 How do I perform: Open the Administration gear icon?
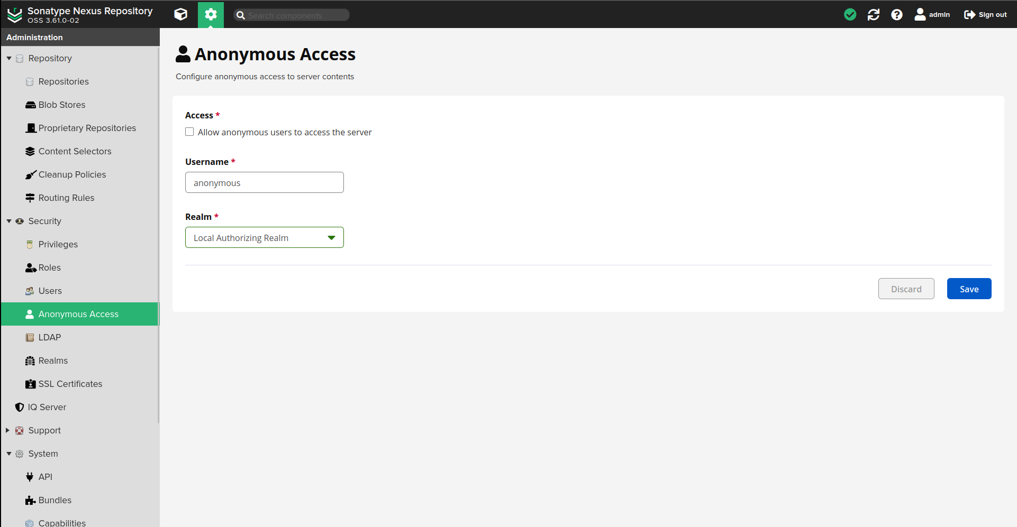pyautogui.click(x=211, y=14)
